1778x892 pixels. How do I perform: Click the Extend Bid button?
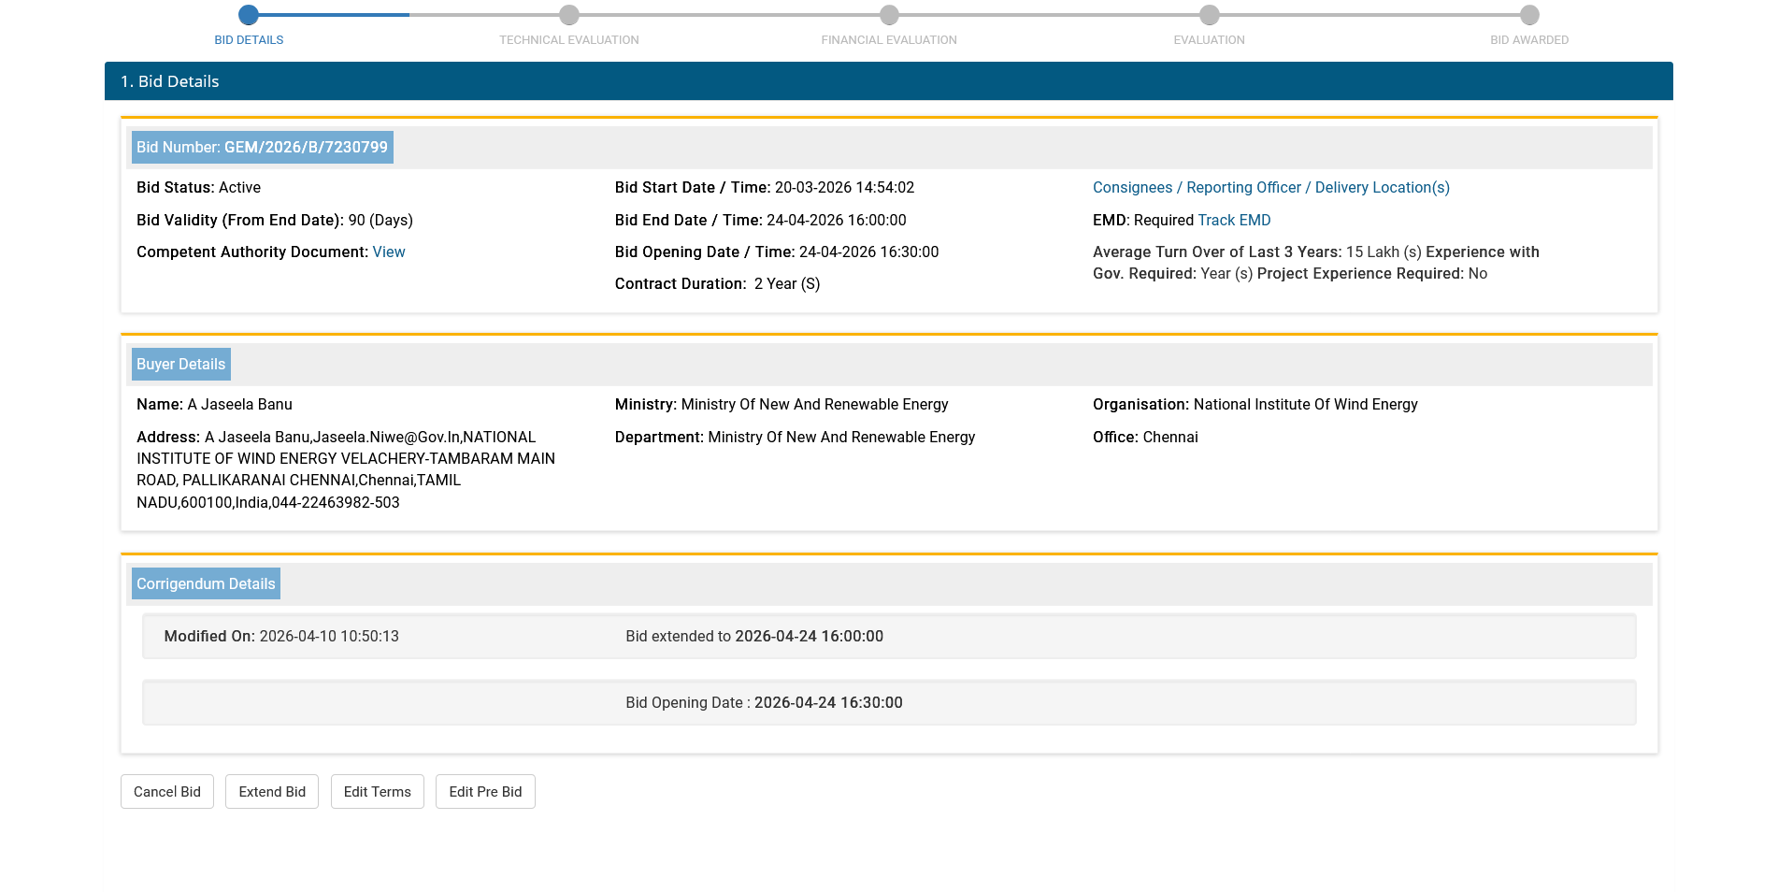pos(272,792)
